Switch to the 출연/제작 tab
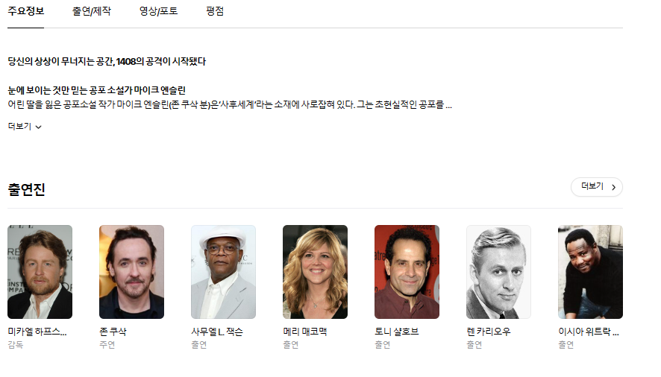This screenshot has height=377, width=661. (x=92, y=11)
